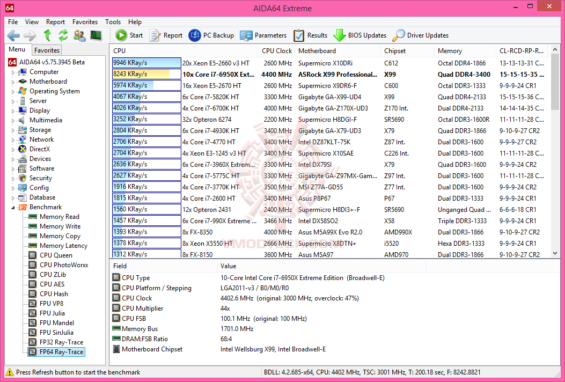Switch to the Menu tab in sidebar
The height and width of the screenshot is (382, 565).
point(17,50)
